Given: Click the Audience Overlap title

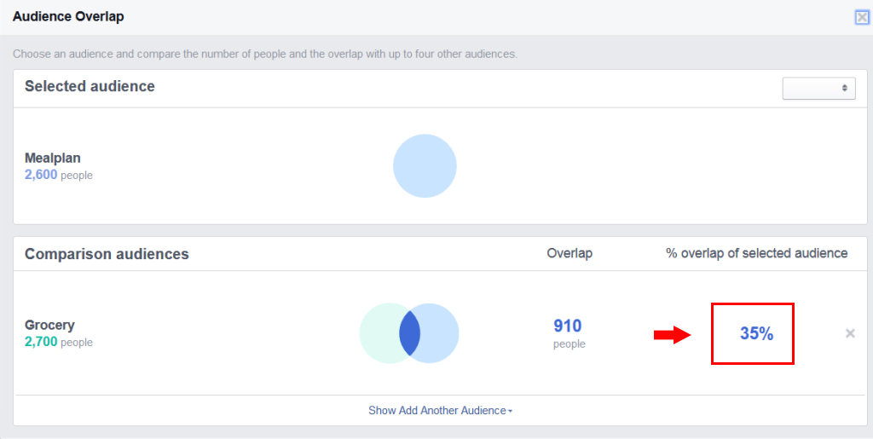Looking at the screenshot, I should pyautogui.click(x=68, y=17).
